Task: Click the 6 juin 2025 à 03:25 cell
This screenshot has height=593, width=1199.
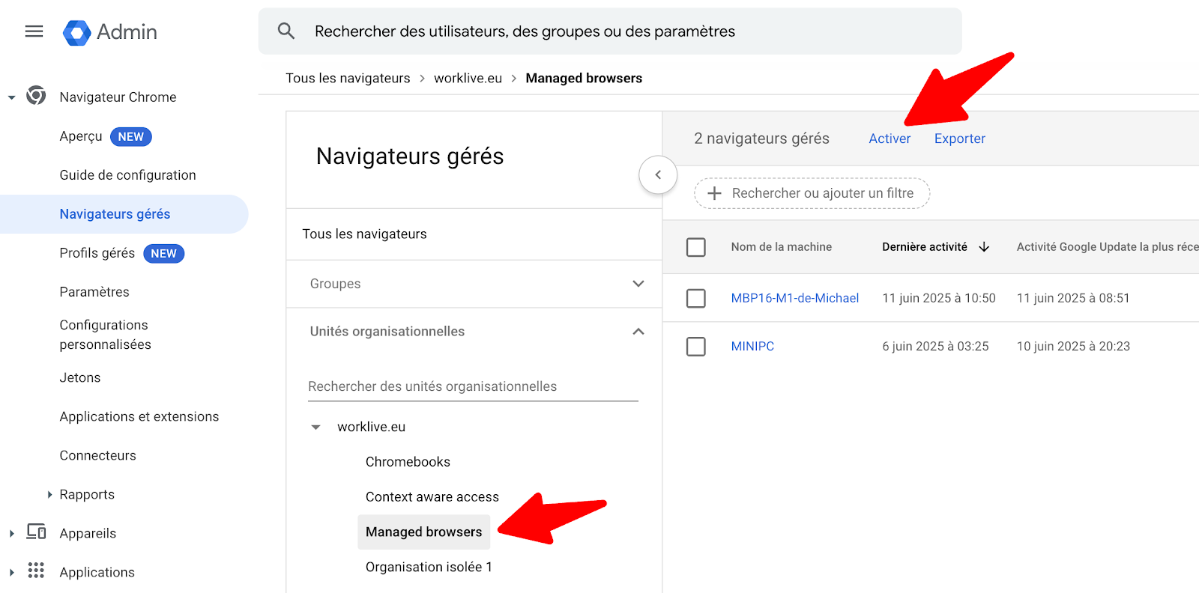Action: 935,346
